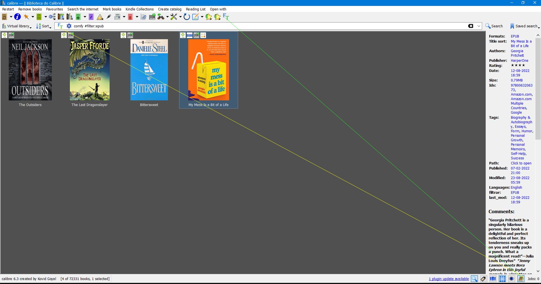This screenshot has width=541, height=284.
Task: Click the black pen toolbar icon
Action: coord(109,17)
